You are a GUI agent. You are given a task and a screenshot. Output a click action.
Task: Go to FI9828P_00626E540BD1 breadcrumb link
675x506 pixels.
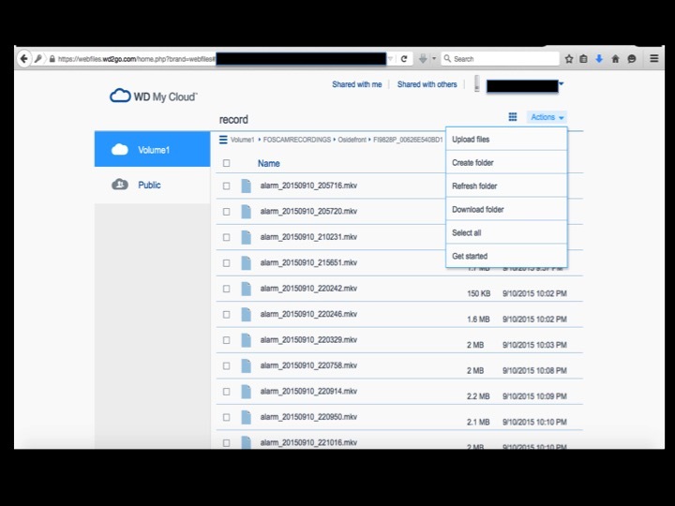[x=408, y=140]
